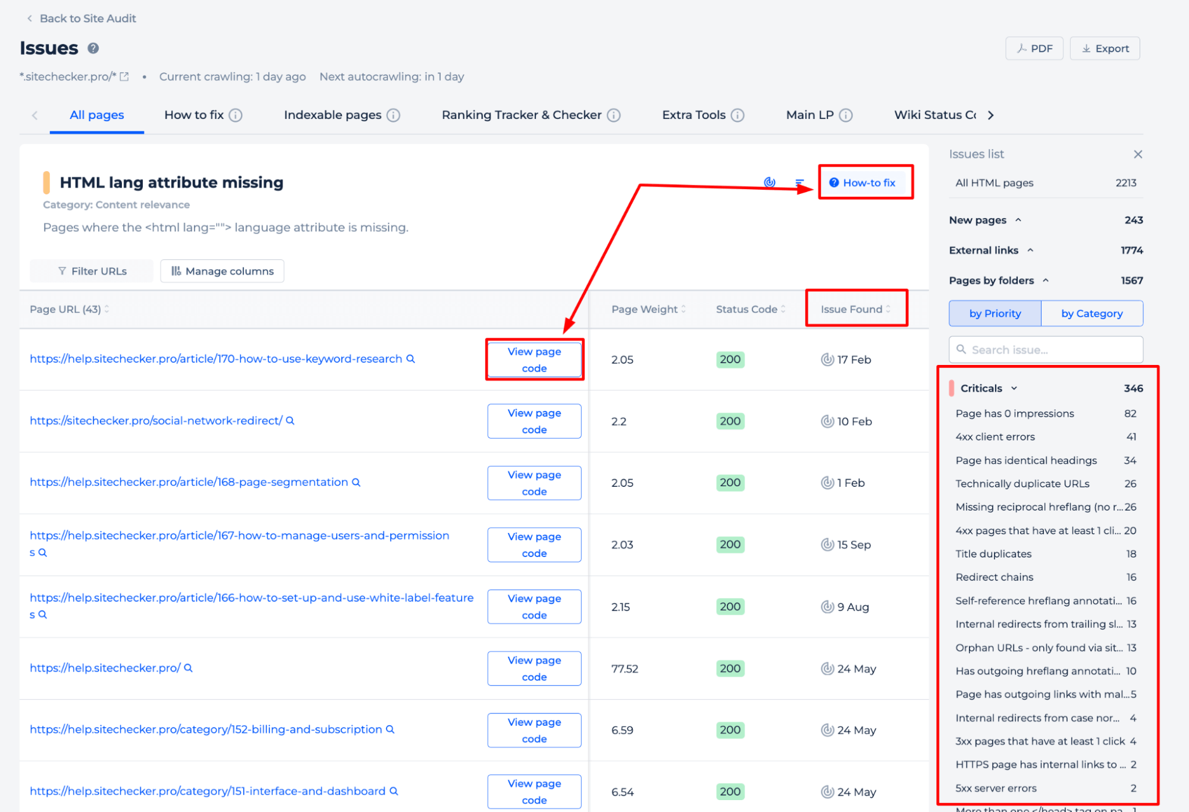Screen dimensions: 1189x812
Task: Click the info icon beside Main LP tab
Action: pyautogui.click(x=845, y=115)
